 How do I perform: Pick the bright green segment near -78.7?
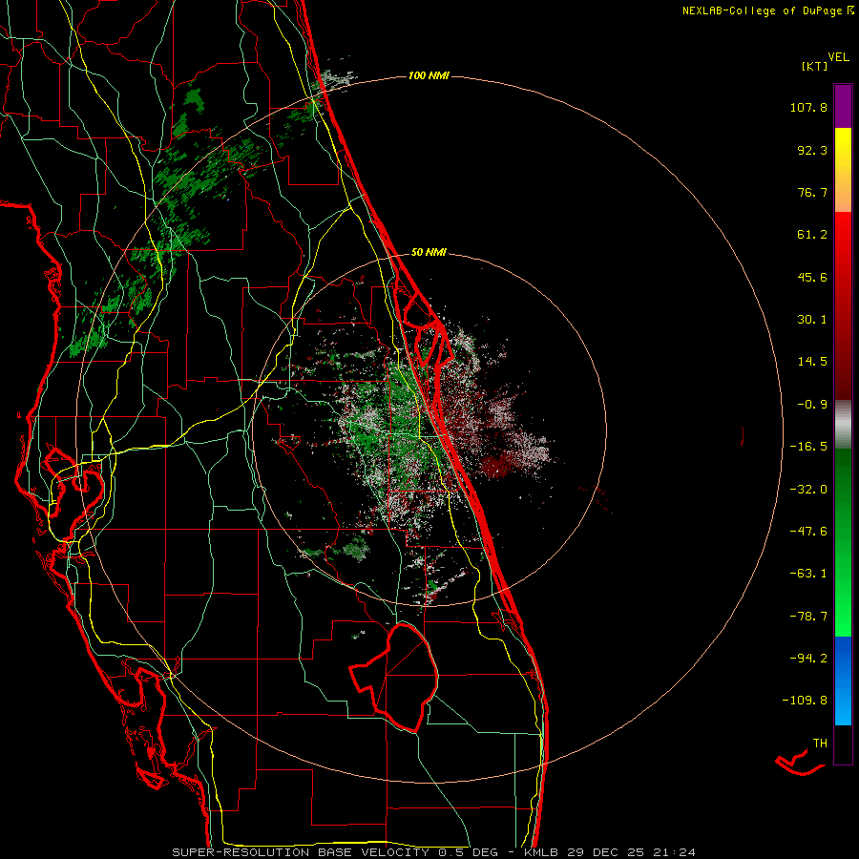843,614
